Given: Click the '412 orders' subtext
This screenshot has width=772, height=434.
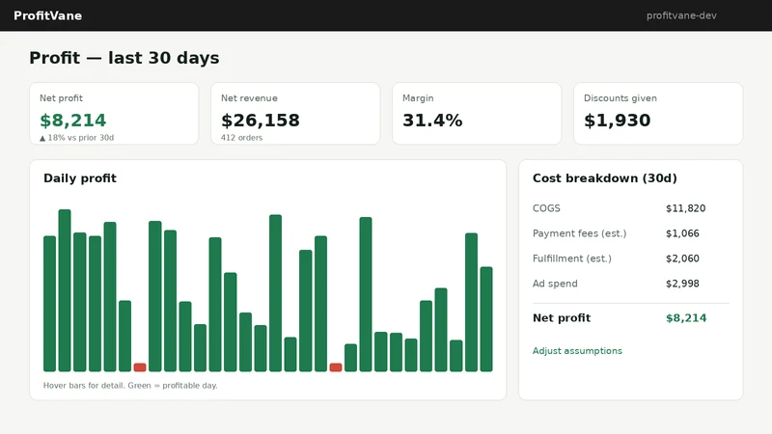Looking at the screenshot, I should (242, 138).
